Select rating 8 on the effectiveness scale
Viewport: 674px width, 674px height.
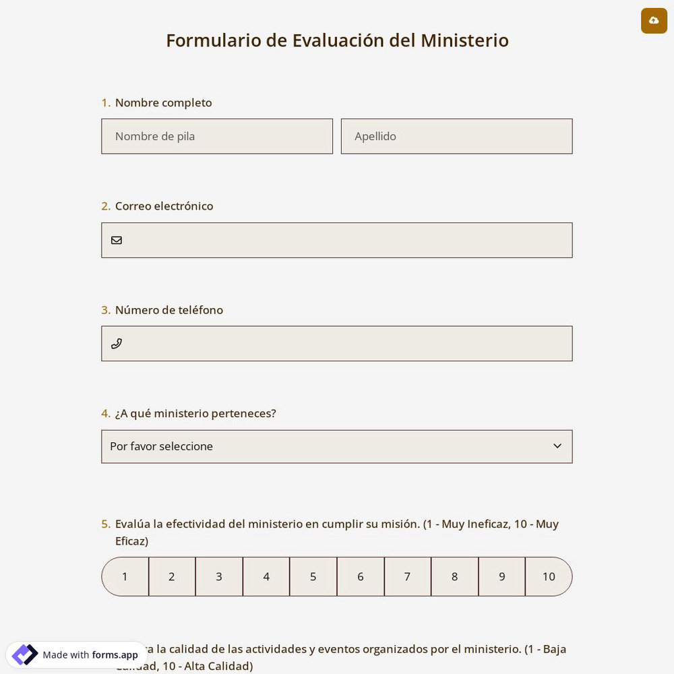[454, 576]
